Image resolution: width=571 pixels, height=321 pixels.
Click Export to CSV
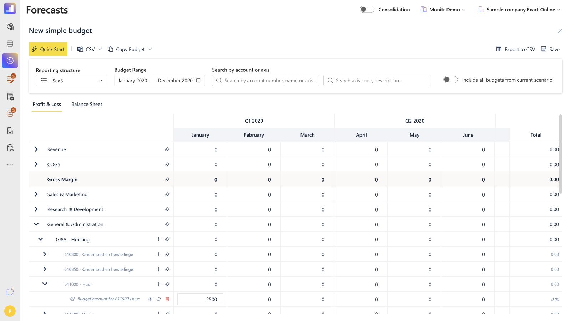coord(516,49)
